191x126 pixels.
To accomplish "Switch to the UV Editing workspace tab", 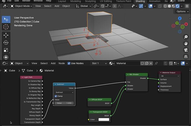I will (106, 1).
